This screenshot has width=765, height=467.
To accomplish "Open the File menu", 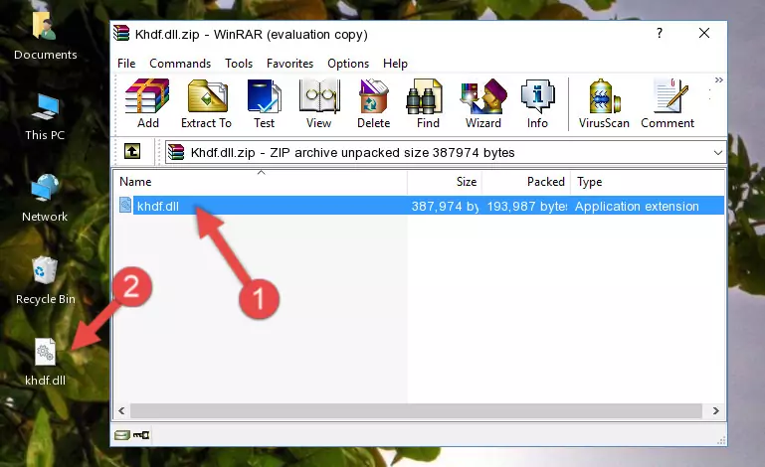I will (x=126, y=64).
